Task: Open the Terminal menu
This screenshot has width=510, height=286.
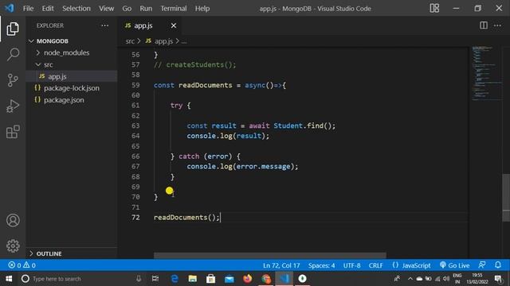Action: pos(174,9)
